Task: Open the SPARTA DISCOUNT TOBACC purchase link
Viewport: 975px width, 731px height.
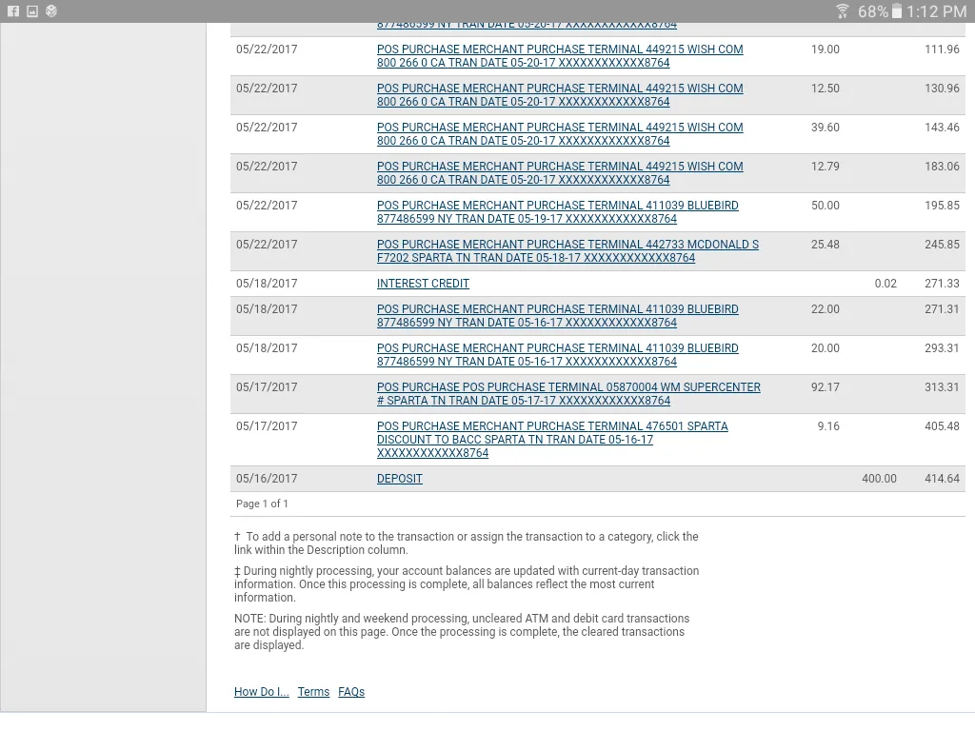Action: point(552,440)
